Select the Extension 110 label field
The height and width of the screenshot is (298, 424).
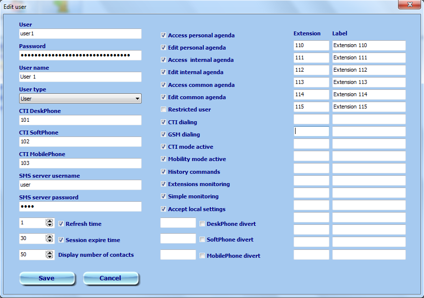pyautogui.click(x=369, y=46)
